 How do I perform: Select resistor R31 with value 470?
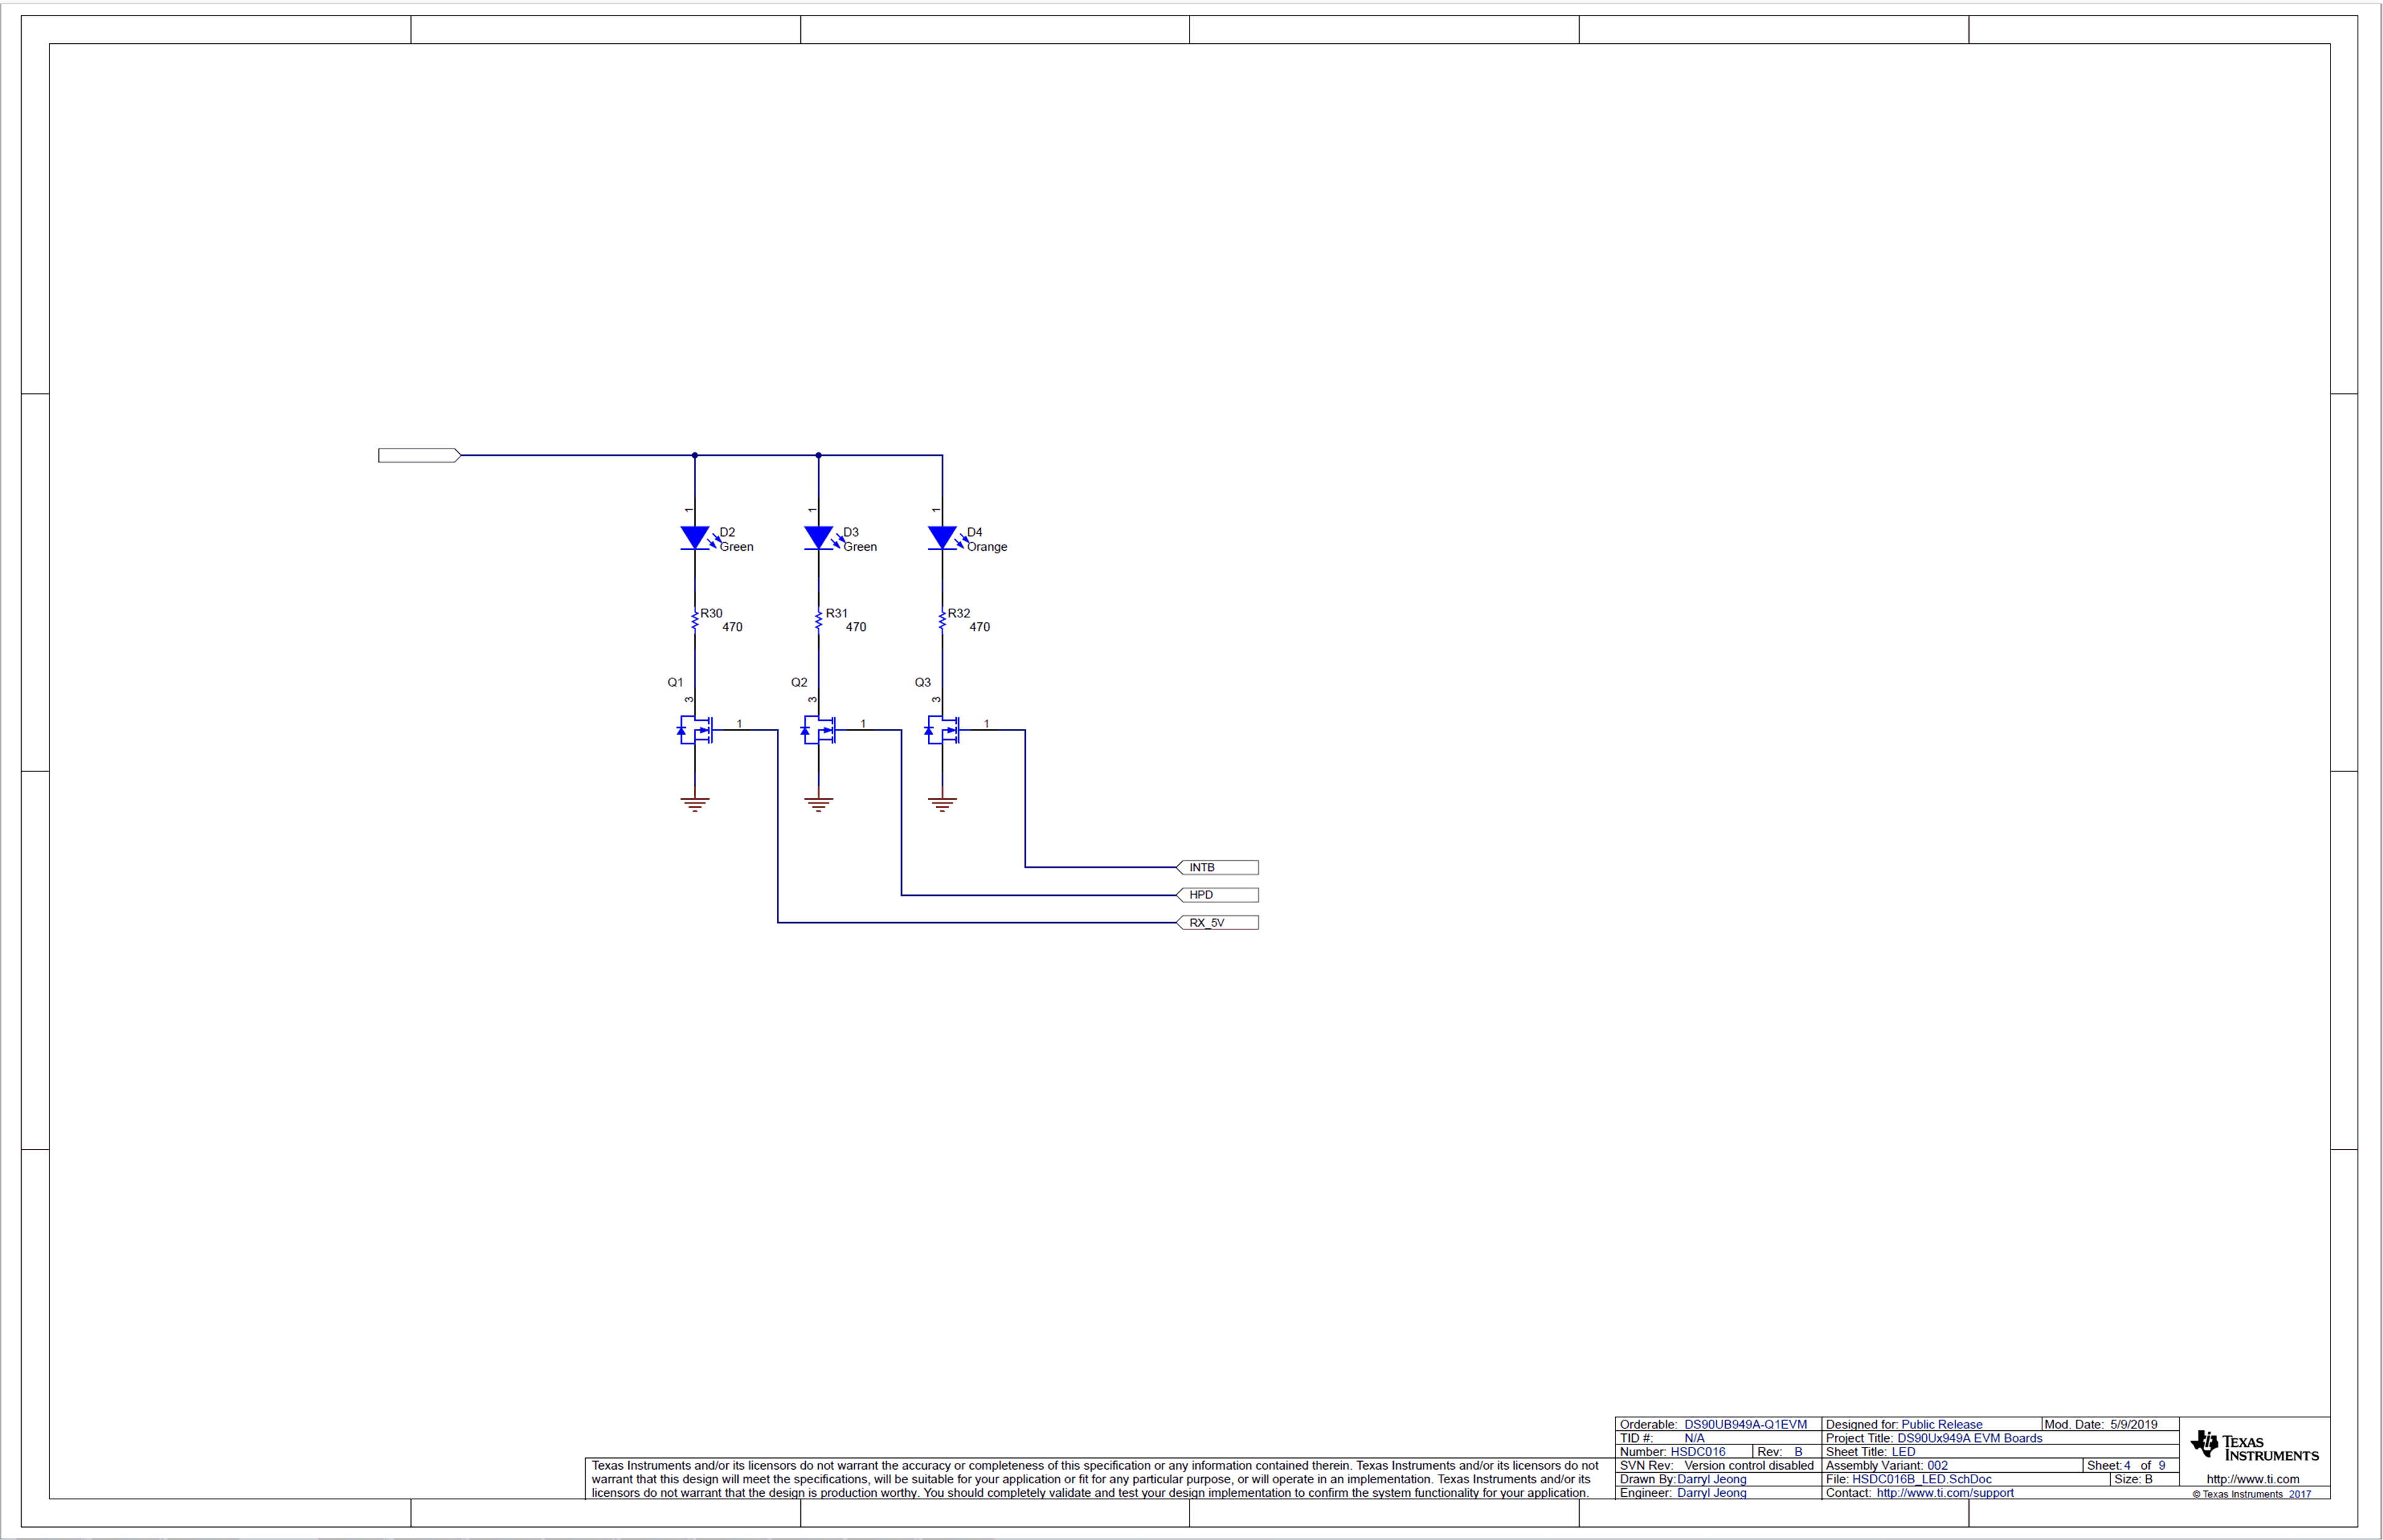click(818, 620)
